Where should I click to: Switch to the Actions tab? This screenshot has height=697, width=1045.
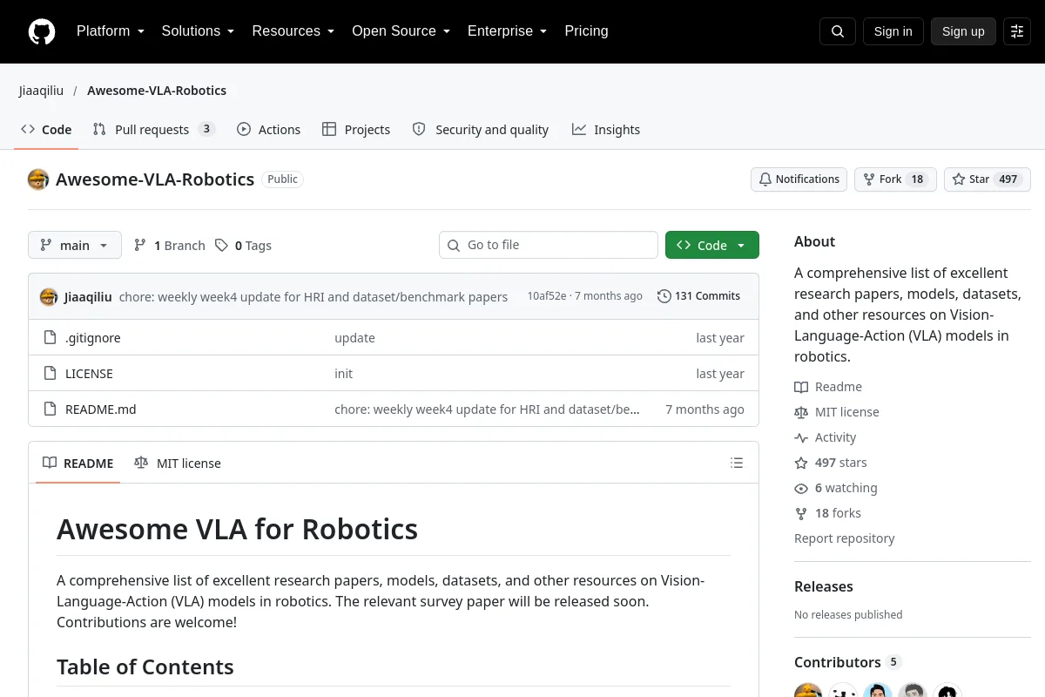(269, 130)
